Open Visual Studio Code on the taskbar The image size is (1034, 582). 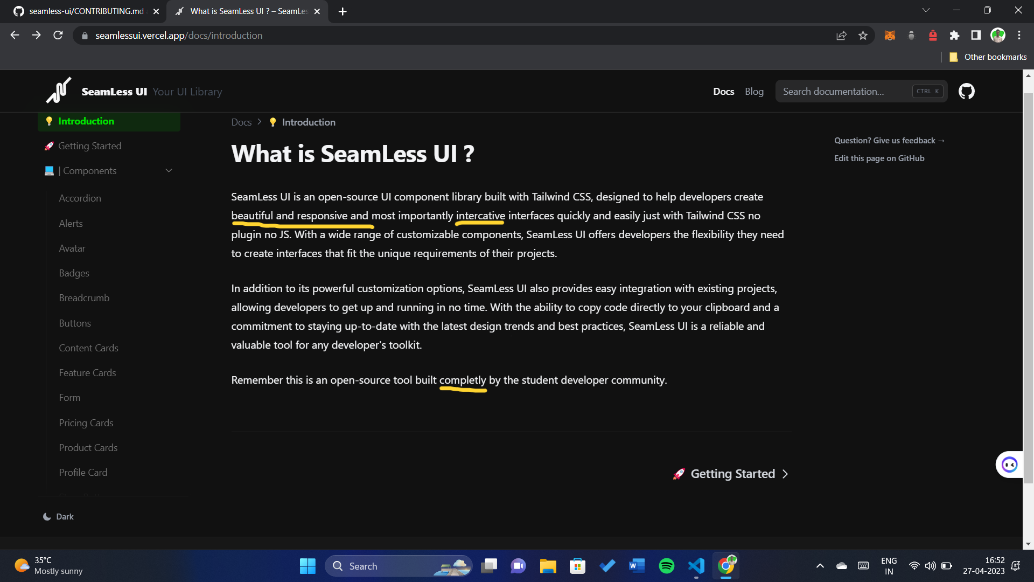696,566
